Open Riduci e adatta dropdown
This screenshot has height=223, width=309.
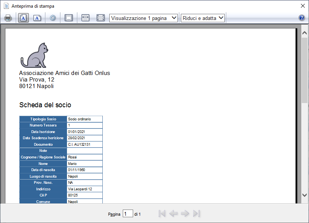click(x=203, y=18)
